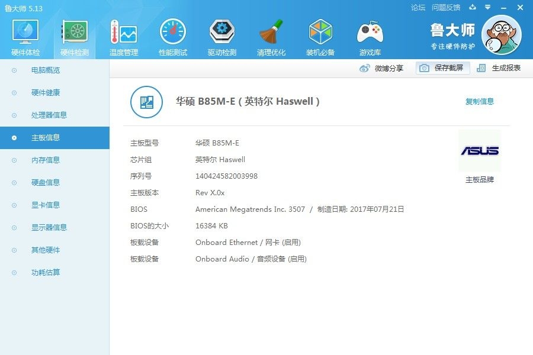
Task: Close the 鲁大师 window
Action: click(x=520, y=7)
